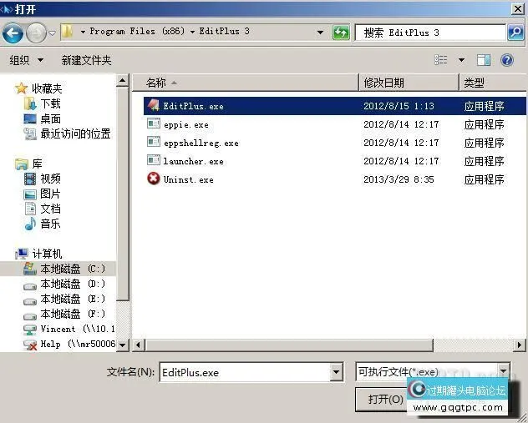
Task: Click the red Uninst.exe icon
Action: pyautogui.click(x=154, y=179)
